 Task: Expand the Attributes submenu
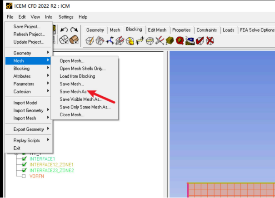coord(29,76)
